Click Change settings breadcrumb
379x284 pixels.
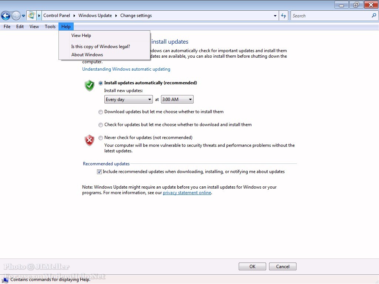click(136, 16)
